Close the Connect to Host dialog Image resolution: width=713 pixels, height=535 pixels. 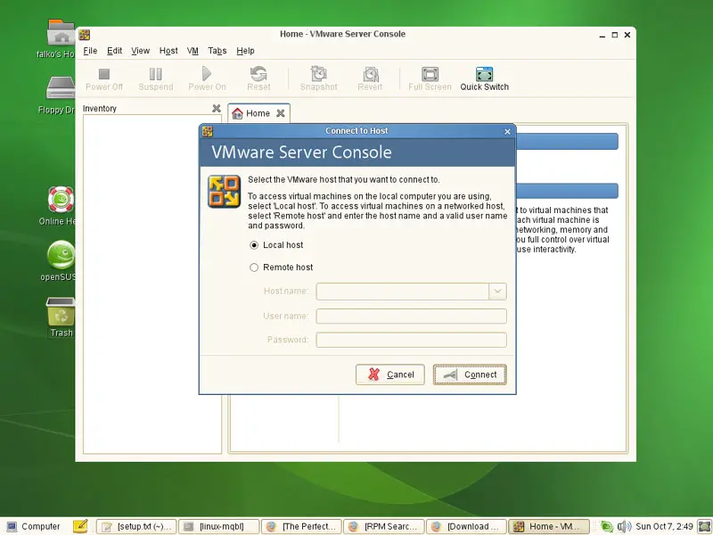pyautogui.click(x=507, y=131)
